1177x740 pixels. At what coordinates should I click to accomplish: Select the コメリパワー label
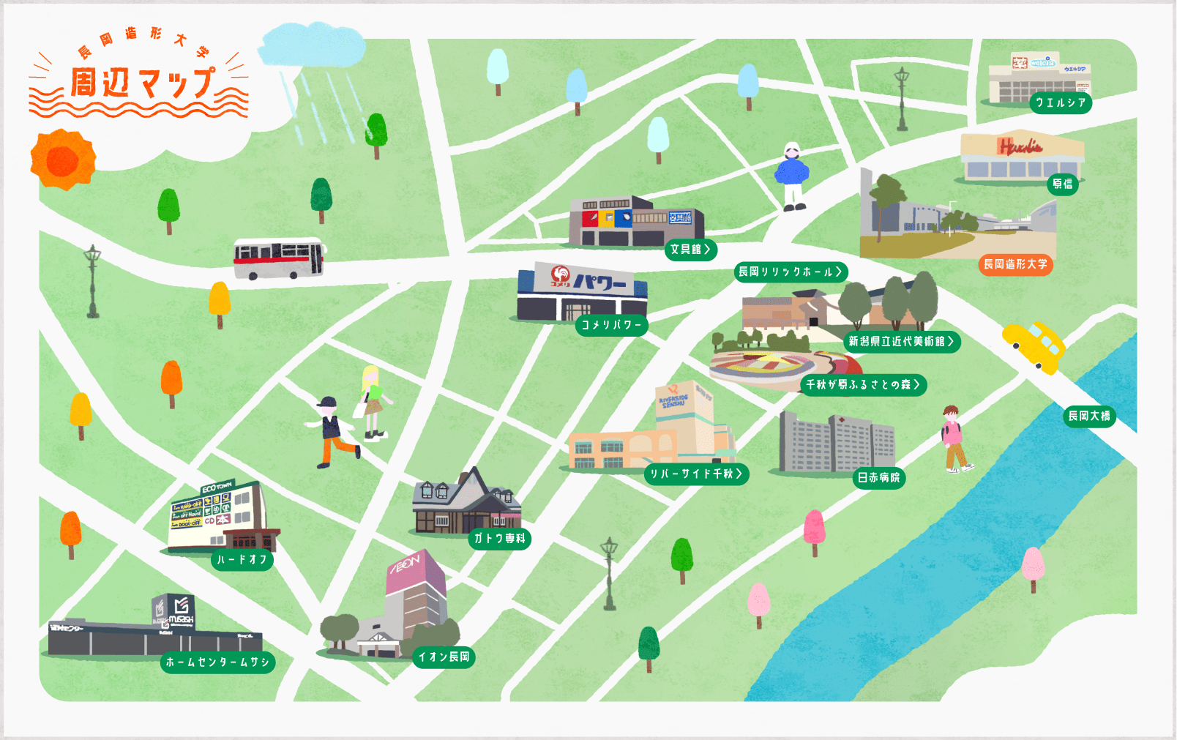612,325
